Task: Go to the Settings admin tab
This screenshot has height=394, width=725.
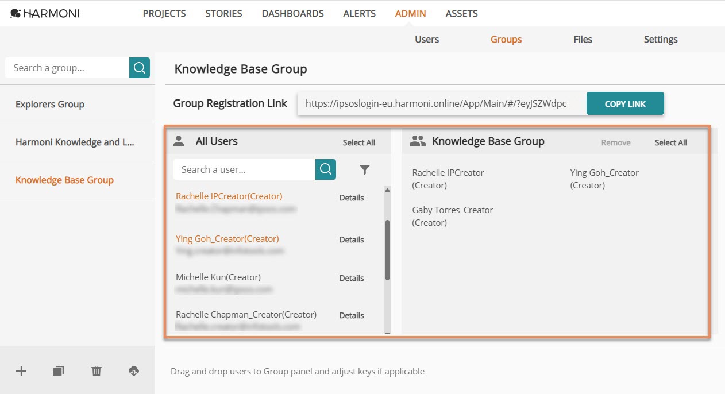Action: click(661, 39)
